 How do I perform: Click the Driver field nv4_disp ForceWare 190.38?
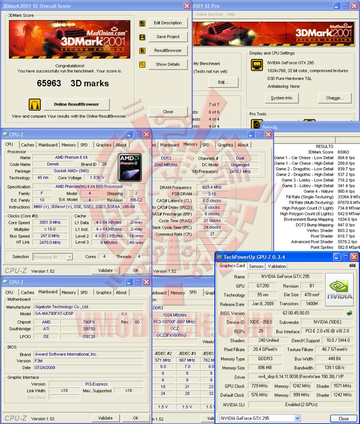301,376
